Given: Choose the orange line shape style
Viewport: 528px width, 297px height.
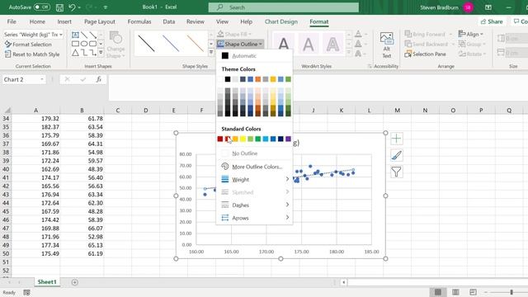Looking at the screenshot, I should (196, 44).
